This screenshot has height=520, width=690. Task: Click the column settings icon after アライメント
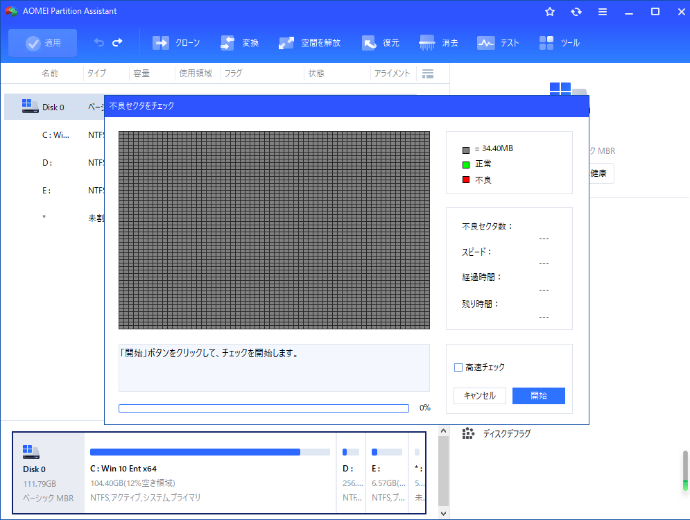pyautogui.click(x=428, y=74)
